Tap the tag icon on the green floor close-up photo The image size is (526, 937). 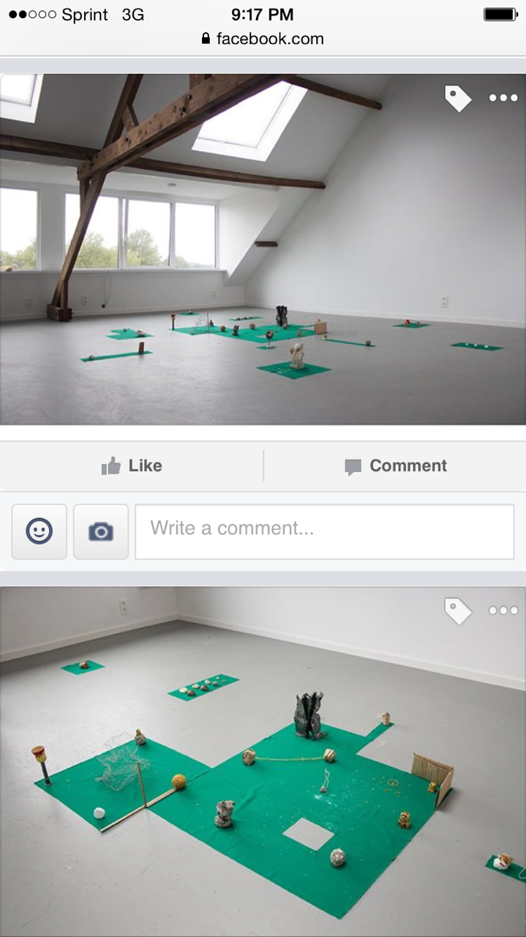pyautogui.click(x=458, y=611)
